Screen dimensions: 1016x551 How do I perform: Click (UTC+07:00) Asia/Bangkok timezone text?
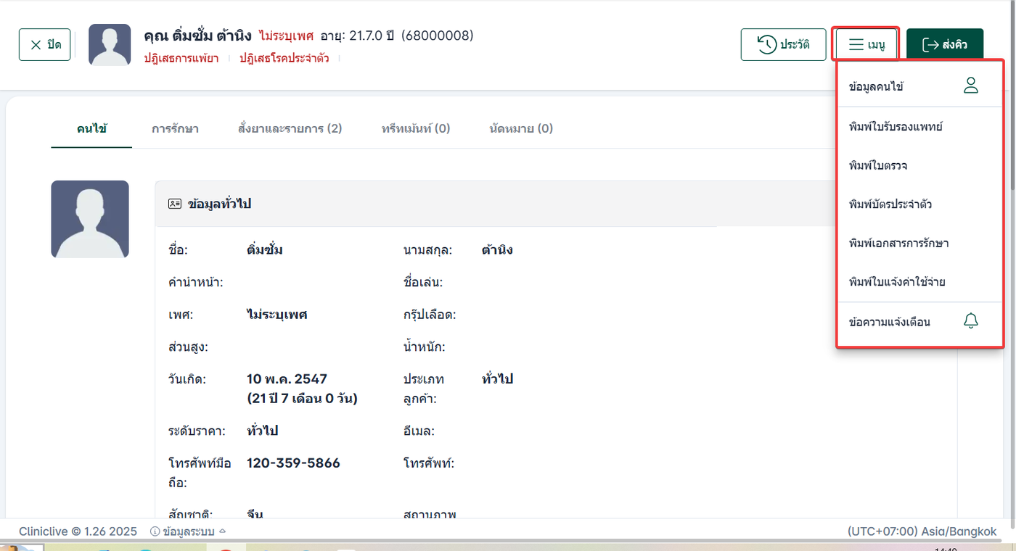point(922,531)
